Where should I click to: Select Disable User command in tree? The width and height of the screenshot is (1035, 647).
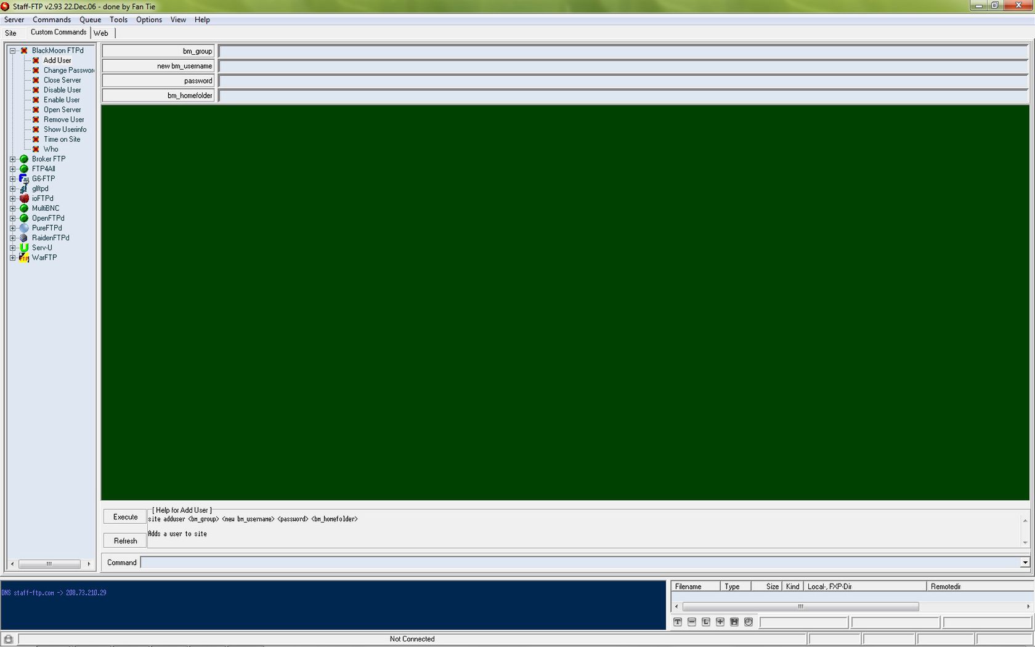pyautogui.click(x=62, y=90)
